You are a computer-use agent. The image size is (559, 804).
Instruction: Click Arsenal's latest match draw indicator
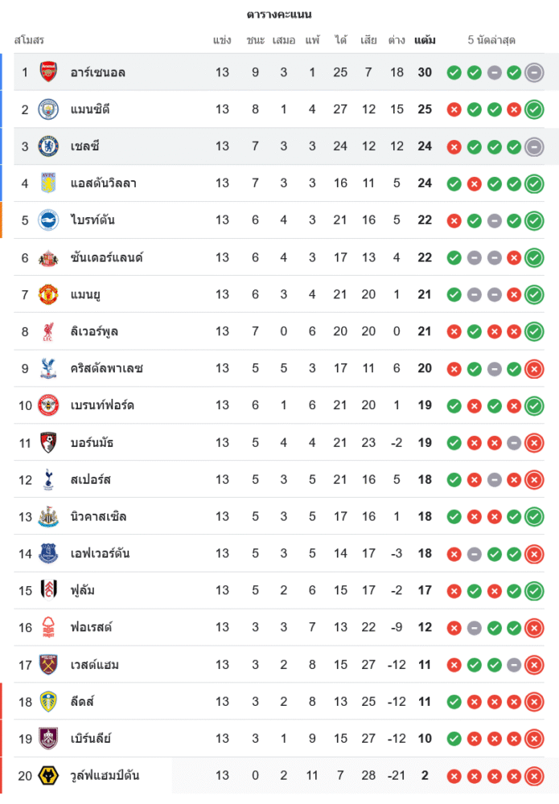[534, 72]
